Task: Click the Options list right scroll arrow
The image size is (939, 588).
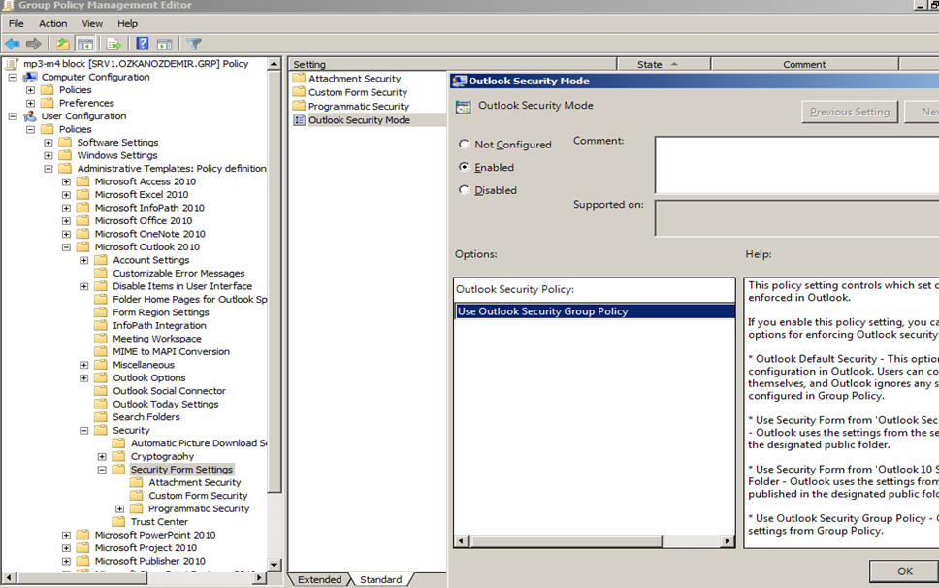Action: click(728, 541)
